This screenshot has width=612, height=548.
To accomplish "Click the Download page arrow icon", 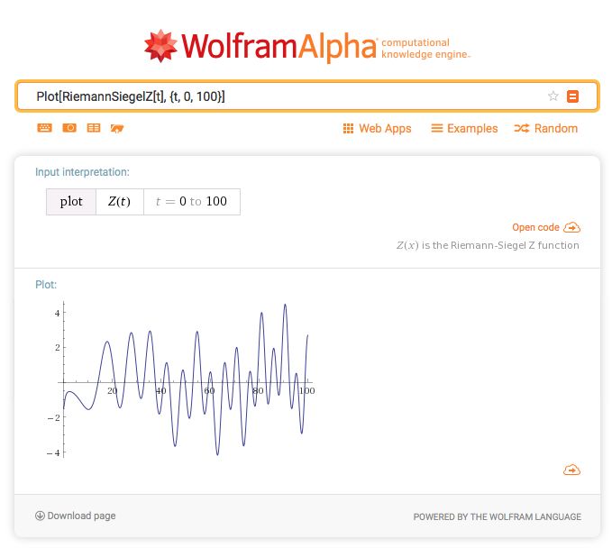I will 40,516.
